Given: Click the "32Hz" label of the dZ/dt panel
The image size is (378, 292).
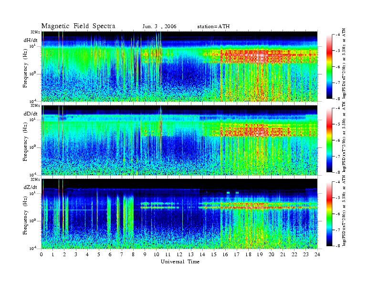Looking at the screenshot, I should [35, 180].
